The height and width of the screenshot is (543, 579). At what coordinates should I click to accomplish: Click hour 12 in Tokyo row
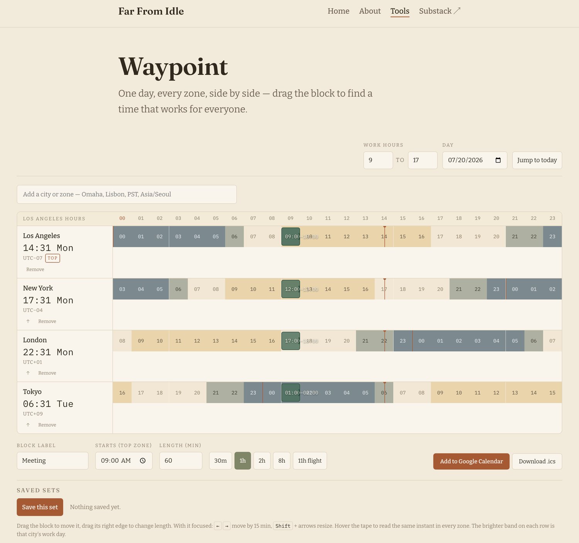tap(496, 392)
